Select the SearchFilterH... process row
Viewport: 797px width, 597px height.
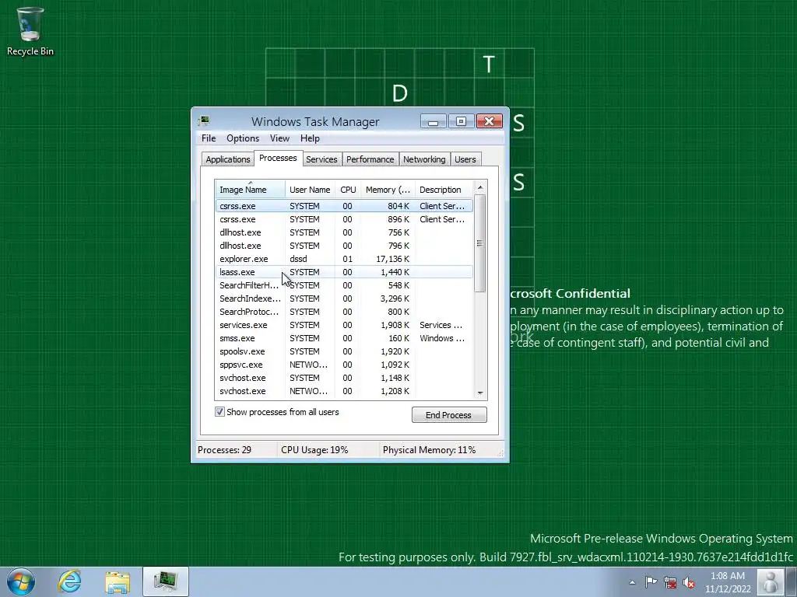pyautogui.click(x=344, y=285)
